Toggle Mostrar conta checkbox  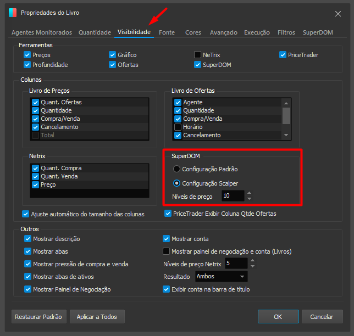coord(166,239)
